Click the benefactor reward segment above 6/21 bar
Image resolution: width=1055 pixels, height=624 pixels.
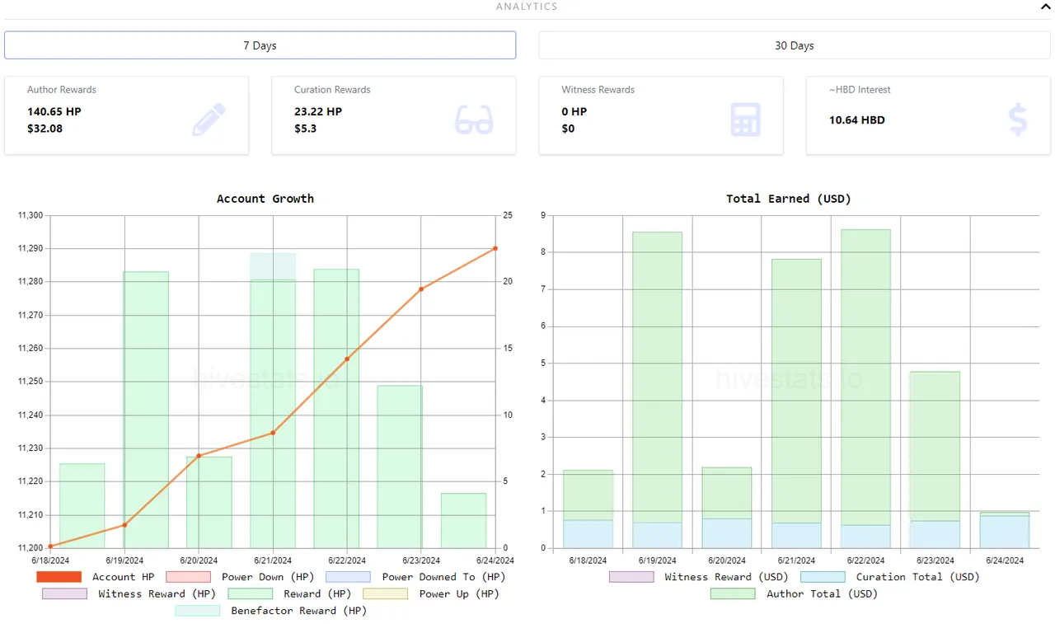[x=273, y=266]
